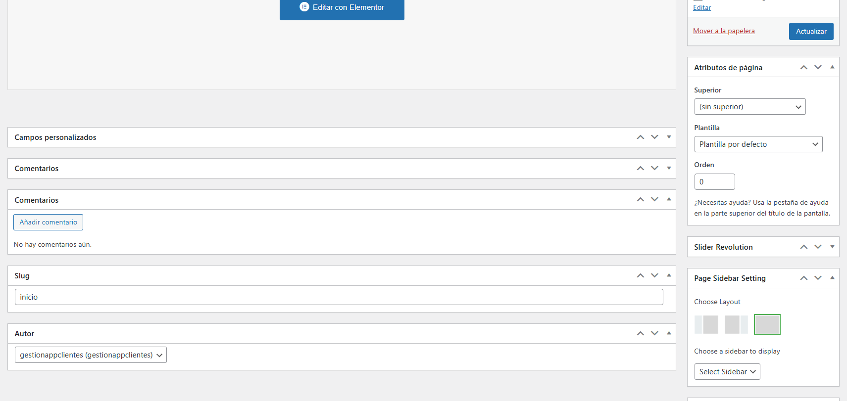This screenshot has width=847, height=401.
Task: Move Atributos de página panel up
Action: pos(804,67)
